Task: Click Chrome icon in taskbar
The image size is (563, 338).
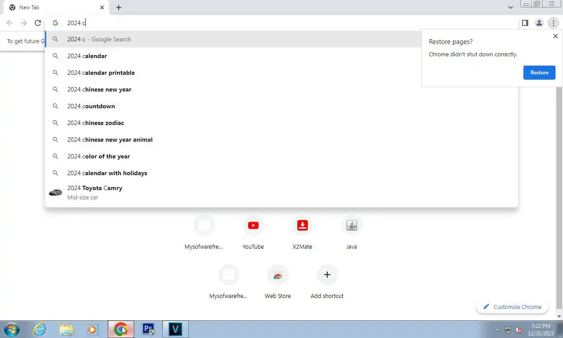Action: 121,329
